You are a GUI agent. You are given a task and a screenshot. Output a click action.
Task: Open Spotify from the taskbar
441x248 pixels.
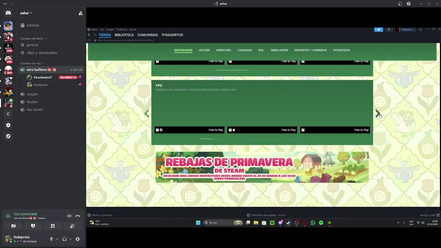click(x=321, y=223)
